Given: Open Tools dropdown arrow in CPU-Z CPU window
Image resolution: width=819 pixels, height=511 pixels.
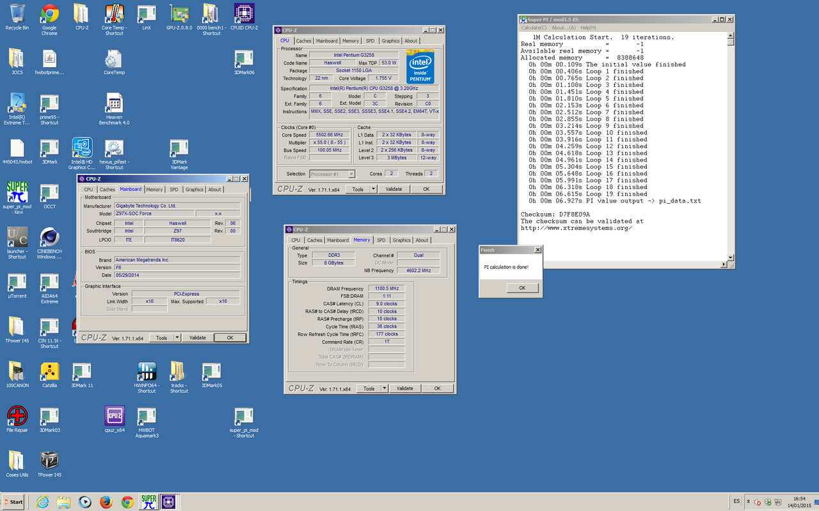Looking at the screenshot, I should pyautogui.click(x=374, y=189).
